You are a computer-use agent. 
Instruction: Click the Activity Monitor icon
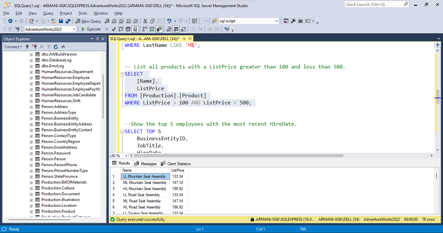coord(195,21)
